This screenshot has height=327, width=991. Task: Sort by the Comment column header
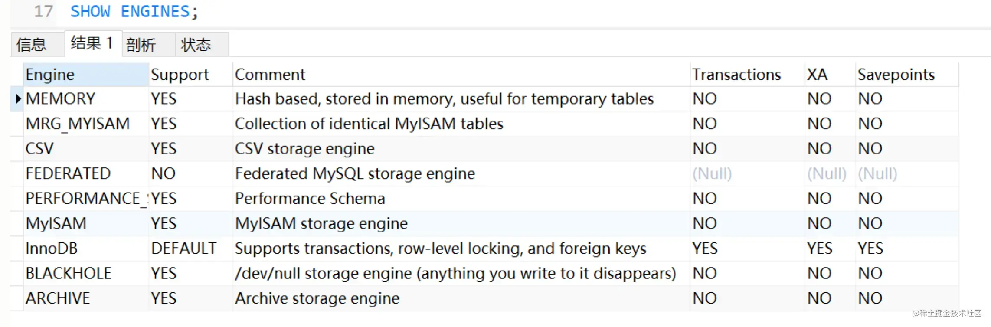coord(269,74)
